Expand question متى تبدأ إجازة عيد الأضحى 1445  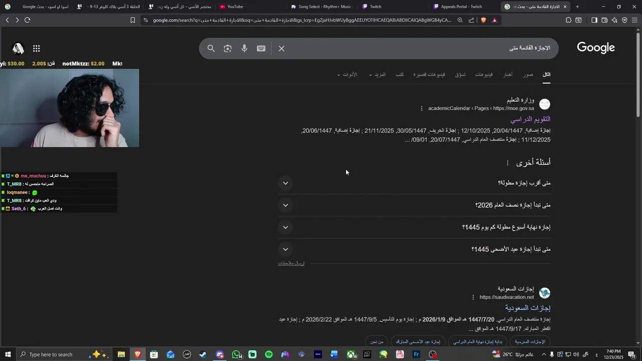tap(414, 249)
